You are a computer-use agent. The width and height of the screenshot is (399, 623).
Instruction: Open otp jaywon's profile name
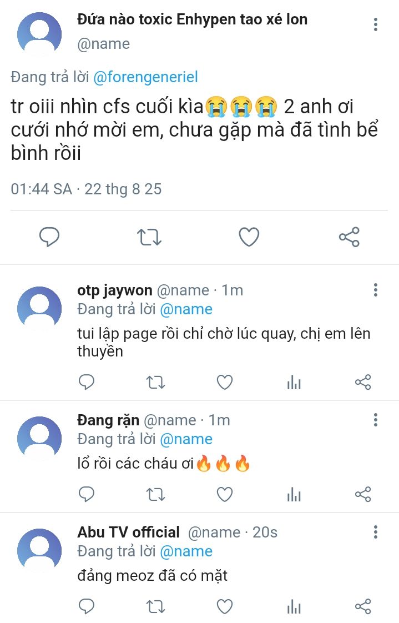(x=114, y=290)
